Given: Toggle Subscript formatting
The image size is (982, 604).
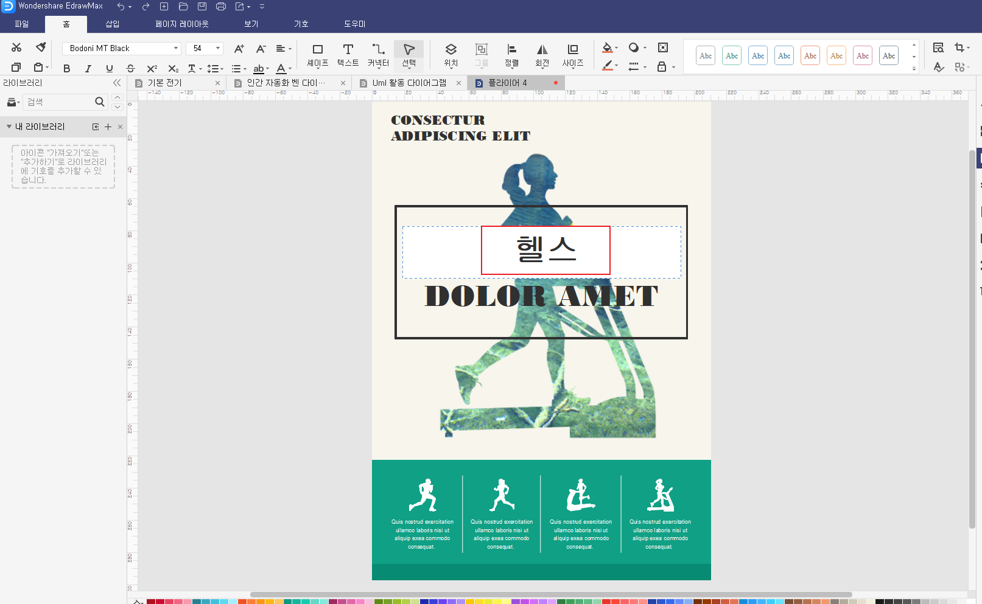Looking at the screenshot, I should (x=174, y=69).
